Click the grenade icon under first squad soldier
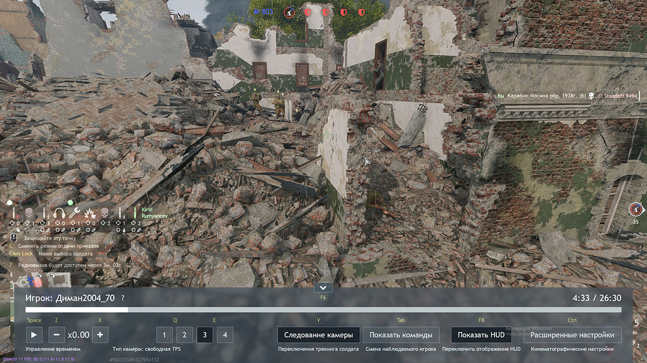Image resolution: width=647 pixels, height=363 pixels. (x=18, y=230)
